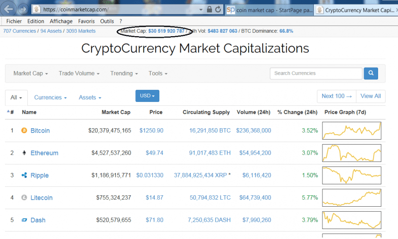Image resolution: width=398 pixels, height=239 pixels.
Task: Open the Bitcoin currency link
Action: [40, 131]
